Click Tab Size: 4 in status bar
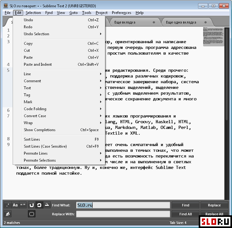This screenshot has height=228, width=232. point(178,223)
